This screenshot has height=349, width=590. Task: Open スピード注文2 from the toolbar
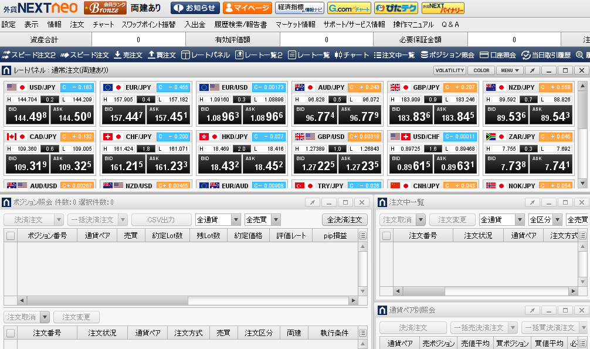pyautogui.click(x=29, y=55)
